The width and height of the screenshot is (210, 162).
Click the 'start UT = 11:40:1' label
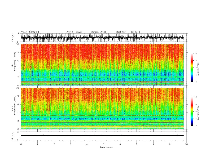point(128,32)
